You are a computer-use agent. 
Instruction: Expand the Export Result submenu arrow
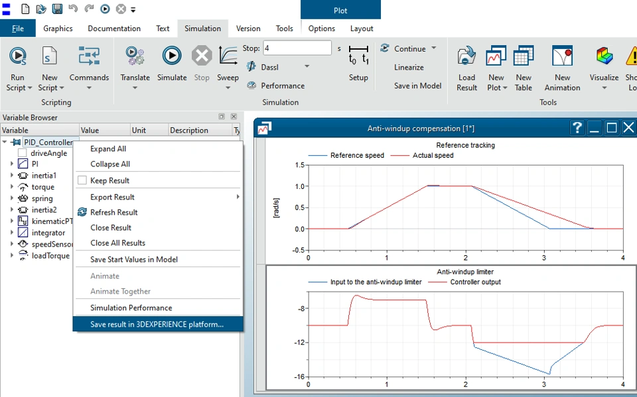(x=238, y=197)
